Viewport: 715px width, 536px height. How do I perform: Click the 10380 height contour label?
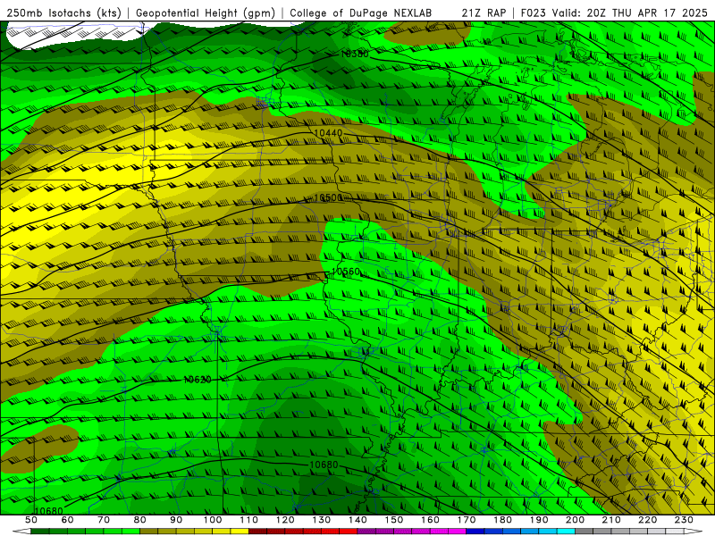355,54
